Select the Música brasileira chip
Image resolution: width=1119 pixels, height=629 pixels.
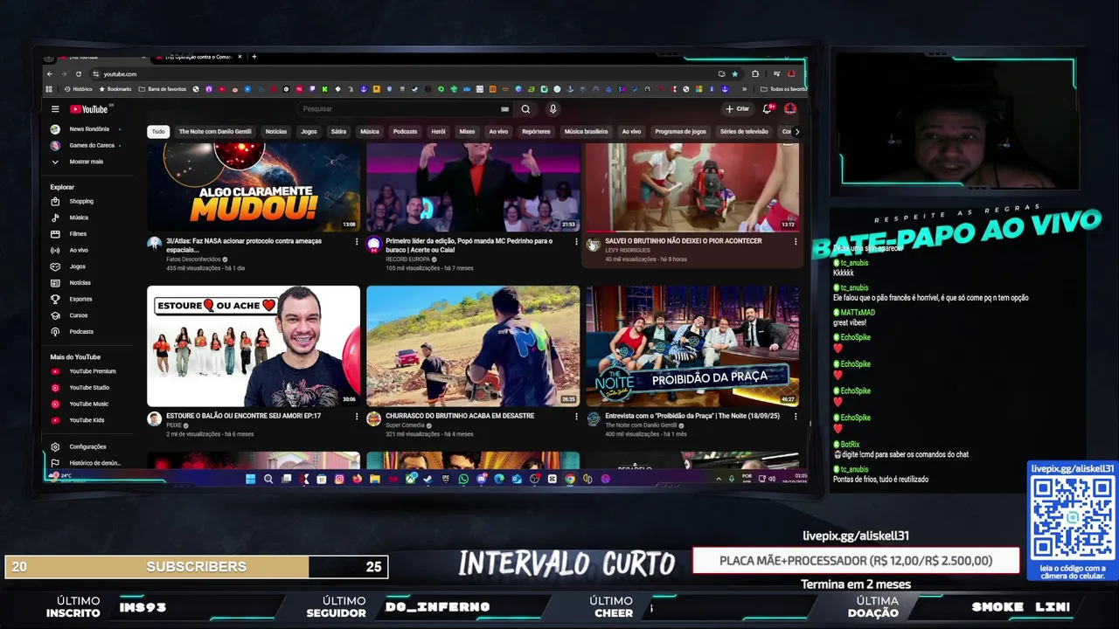pos(586,132)
